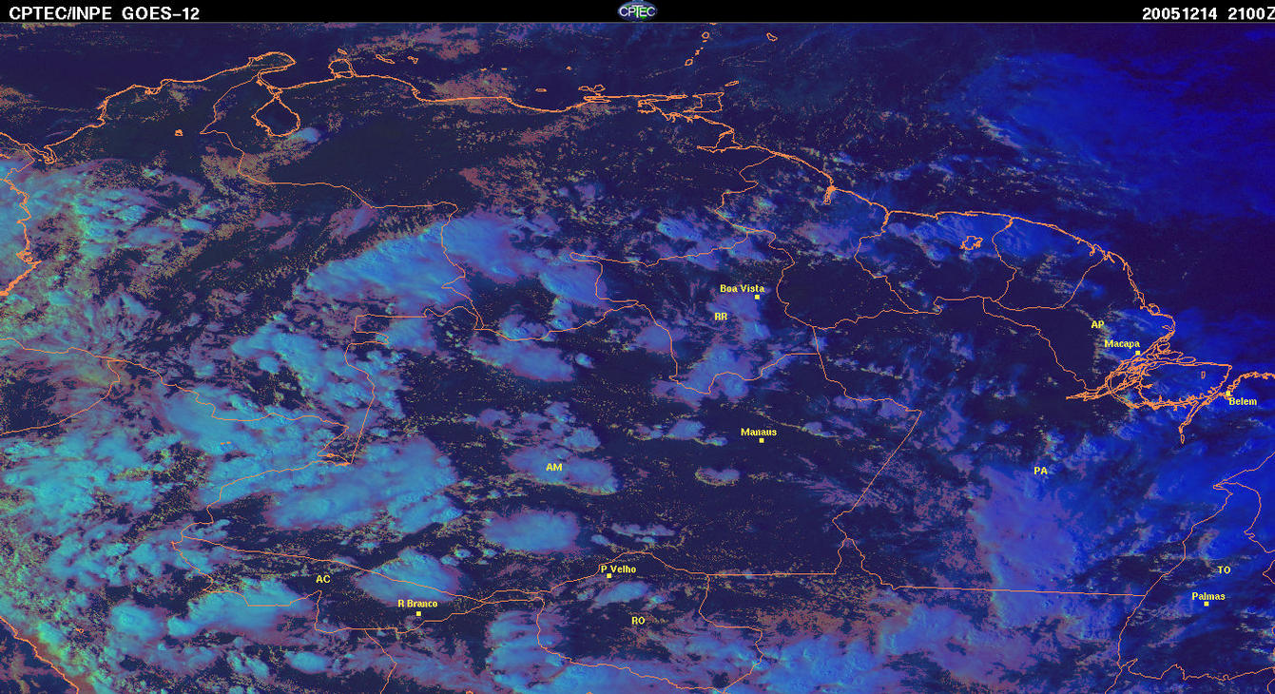Select the Palmas city label

click(1208, 596)
